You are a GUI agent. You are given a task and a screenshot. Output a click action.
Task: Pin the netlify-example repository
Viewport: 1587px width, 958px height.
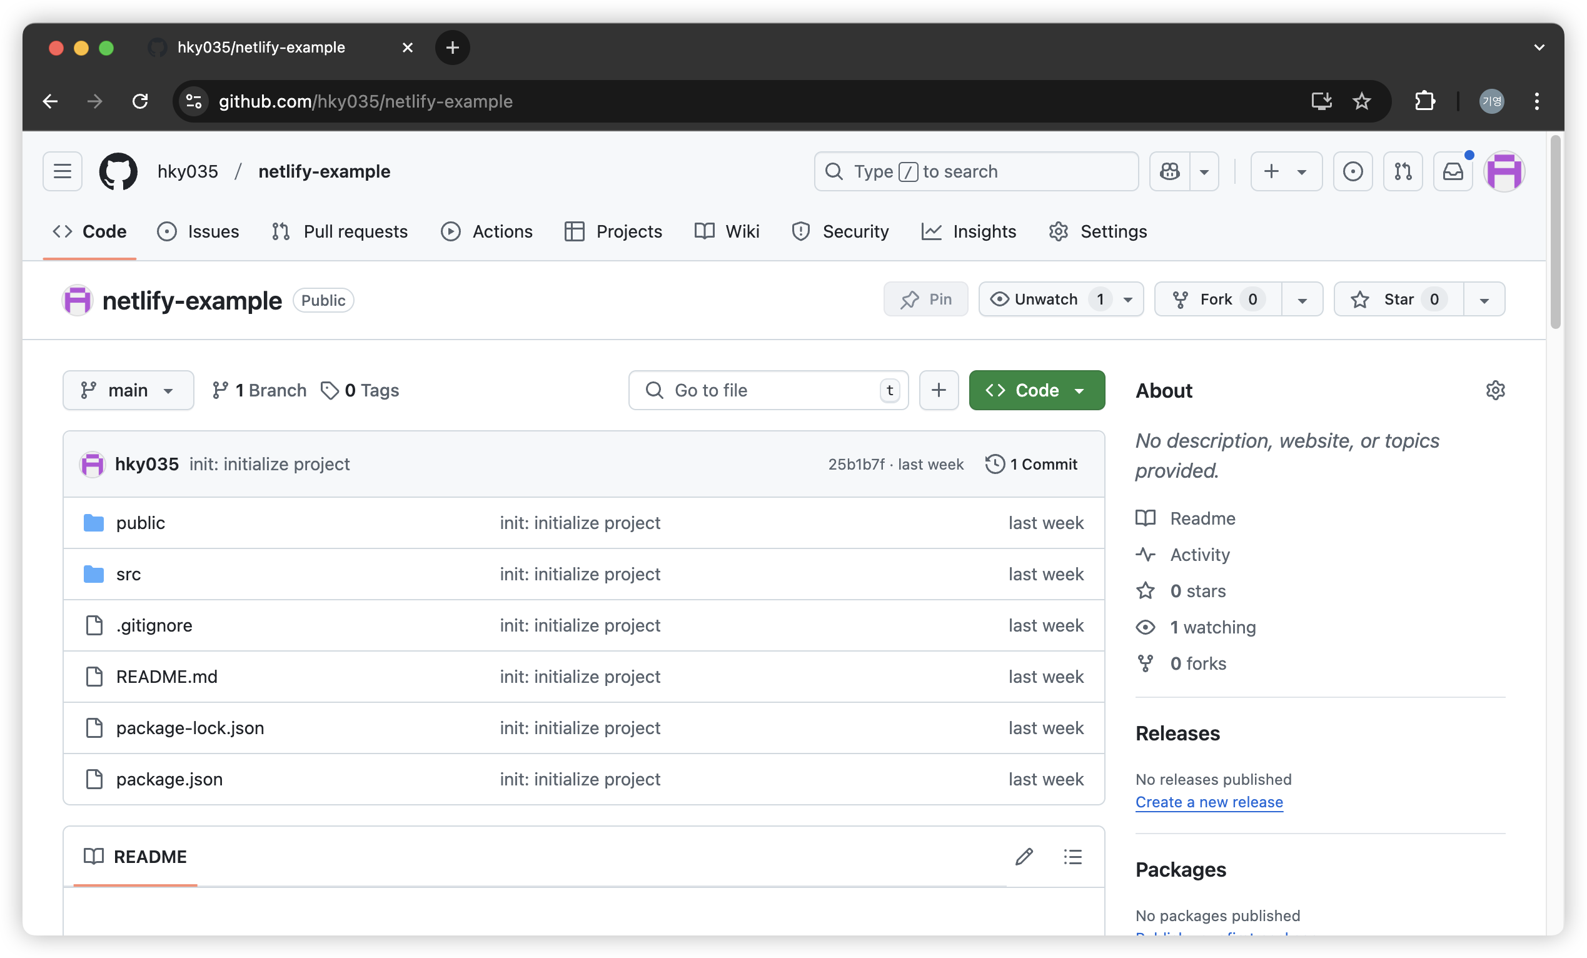(x=926, y=300)
